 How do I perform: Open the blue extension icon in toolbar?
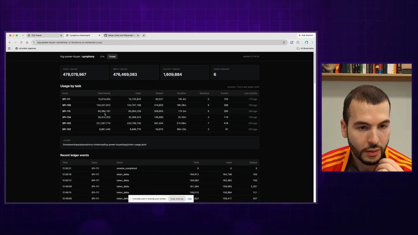292,42
